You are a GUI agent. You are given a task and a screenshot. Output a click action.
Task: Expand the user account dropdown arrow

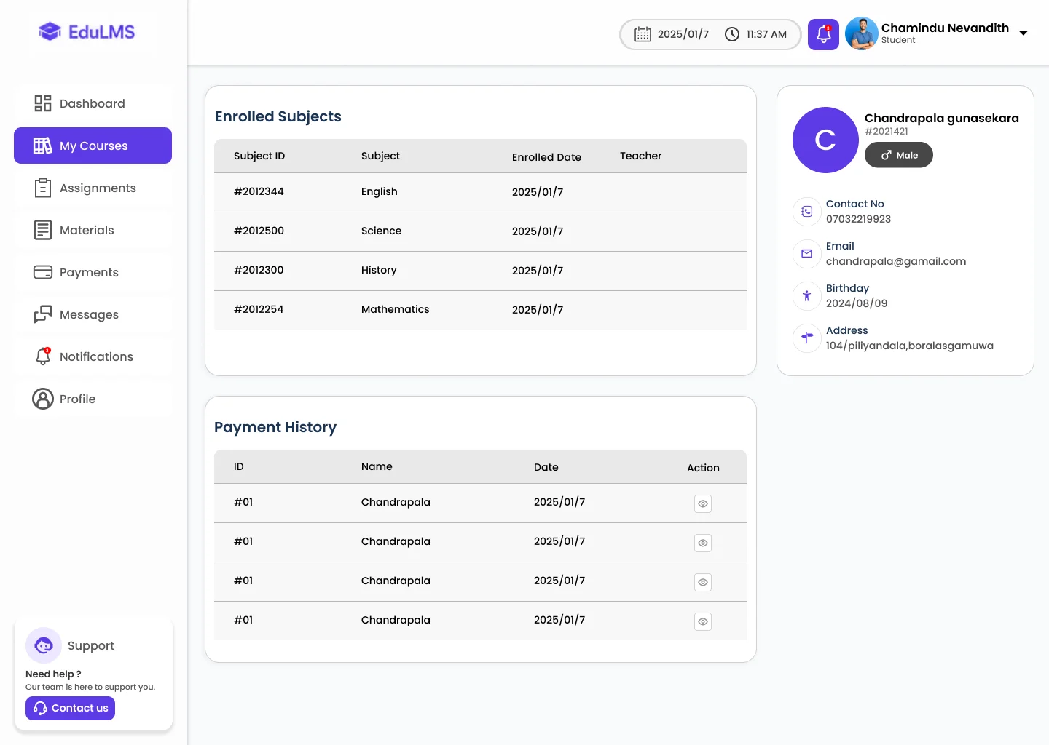(1024, 33)
